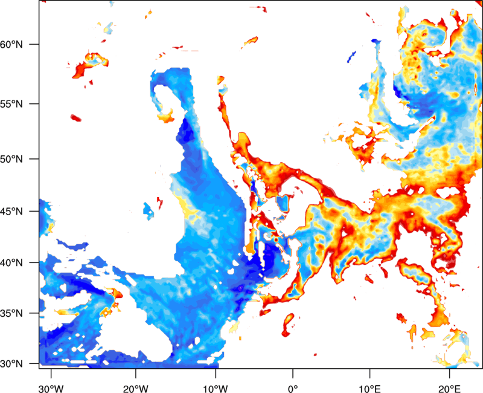Click the 10°E longitude label
Viewport: 483px width, 393px height.
tap(369, 389)
